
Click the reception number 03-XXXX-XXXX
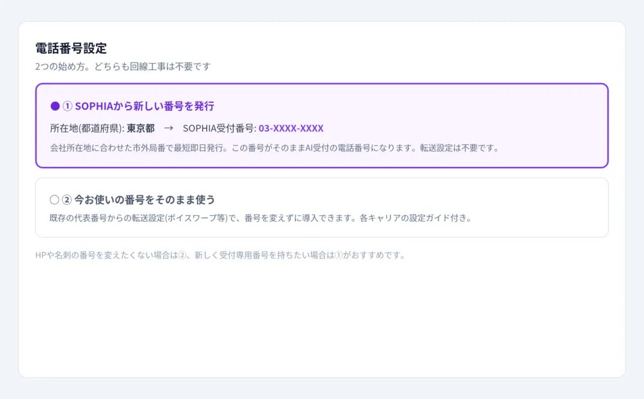pyautogui.click(x=291, y=128)
